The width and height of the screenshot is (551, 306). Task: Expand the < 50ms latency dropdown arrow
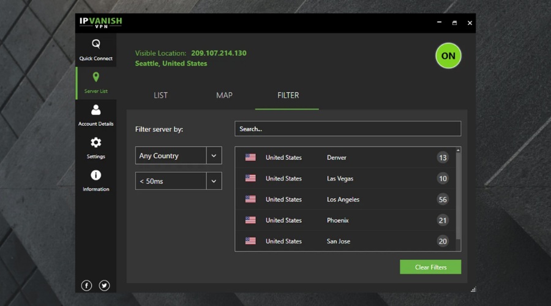pos(214,181)
